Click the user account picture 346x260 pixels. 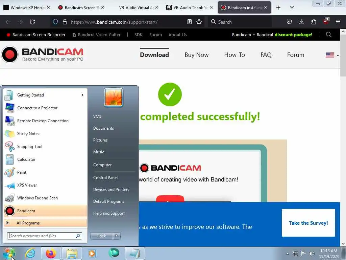[x=114, y=97]
